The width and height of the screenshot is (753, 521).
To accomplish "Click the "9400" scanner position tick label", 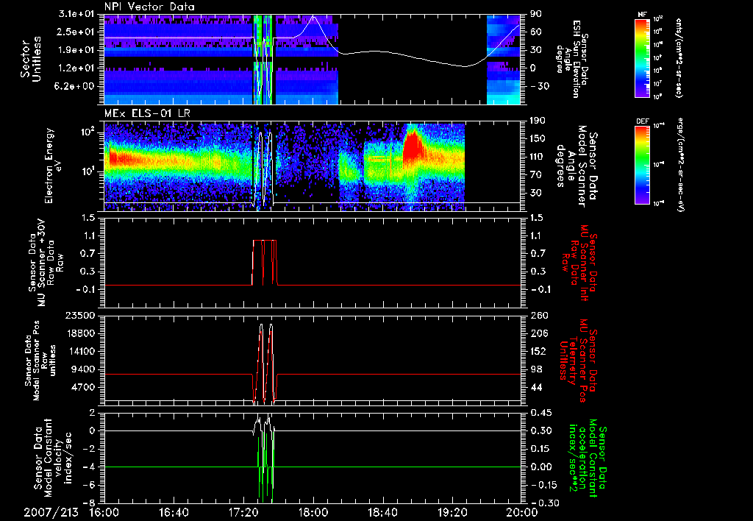I will pyautogui.click(x=84, y=369).
